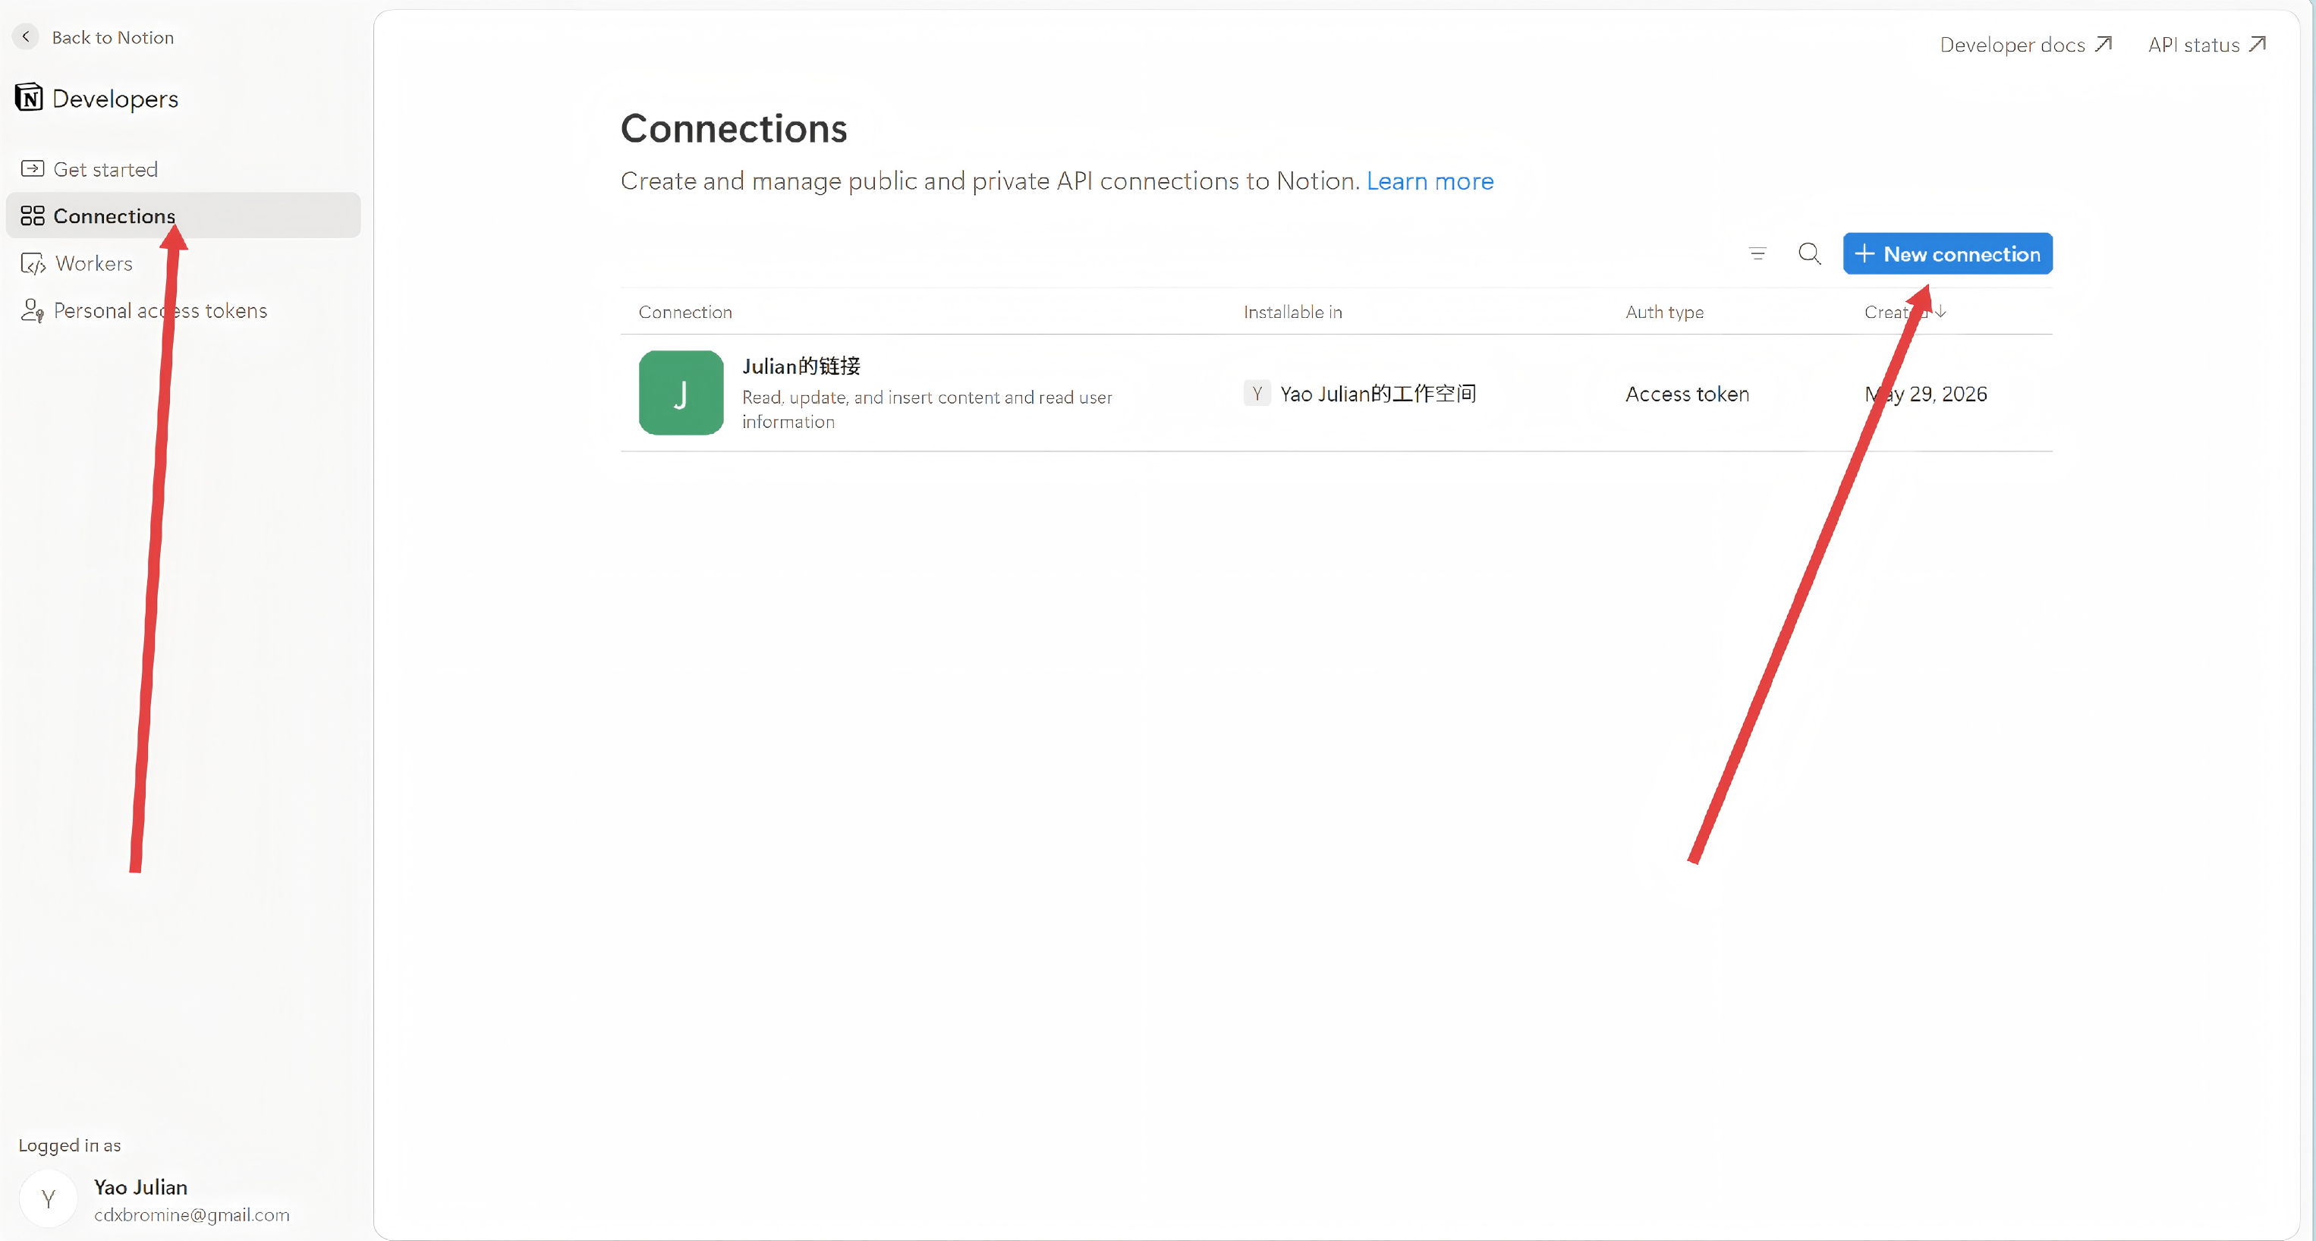Click Yao Julian的工作空间 workspace name
This screenshot has height=1241, width=2316.
(1378, 394)
